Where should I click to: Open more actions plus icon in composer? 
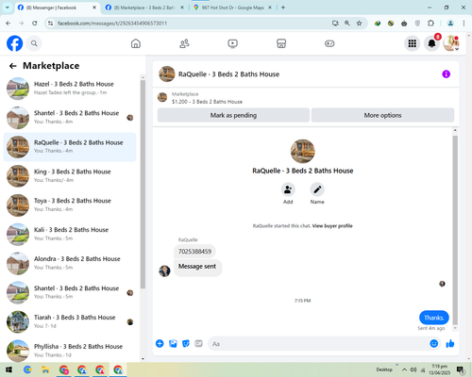pyautogui.click(x=160, y=343)
